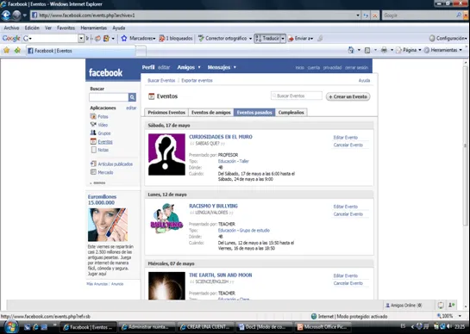Switch to the Próximos Eventos tab
This screenshot has height=334, width=470.
coord(166,113)
